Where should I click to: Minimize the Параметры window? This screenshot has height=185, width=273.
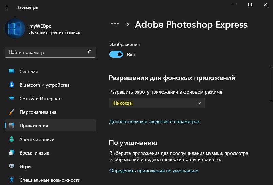point(234,4)
